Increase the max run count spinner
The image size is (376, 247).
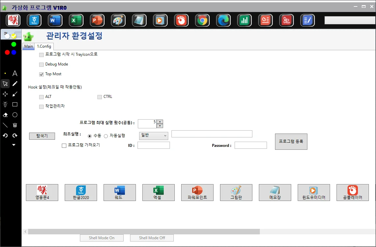pyautogui.click(x=160, y=122)
